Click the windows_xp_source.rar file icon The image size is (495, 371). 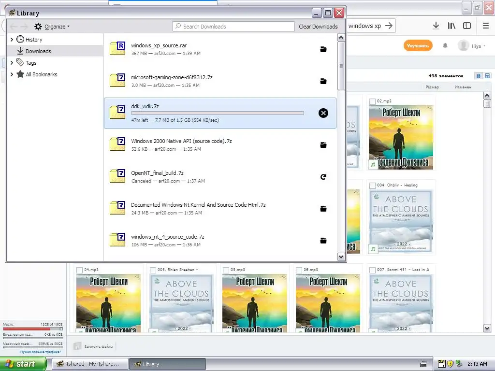point(117,48)
